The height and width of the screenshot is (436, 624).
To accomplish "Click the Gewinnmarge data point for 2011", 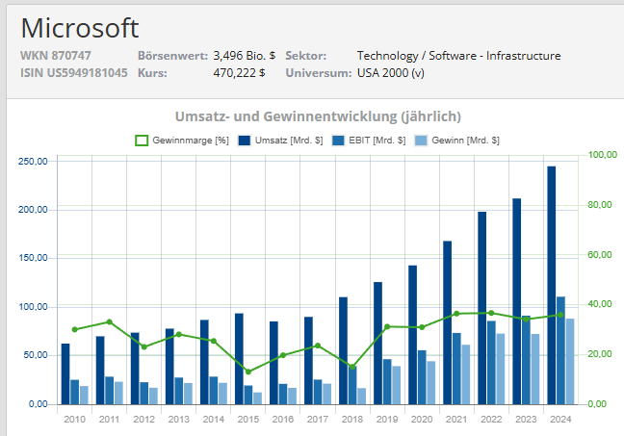I will (110, 321).
